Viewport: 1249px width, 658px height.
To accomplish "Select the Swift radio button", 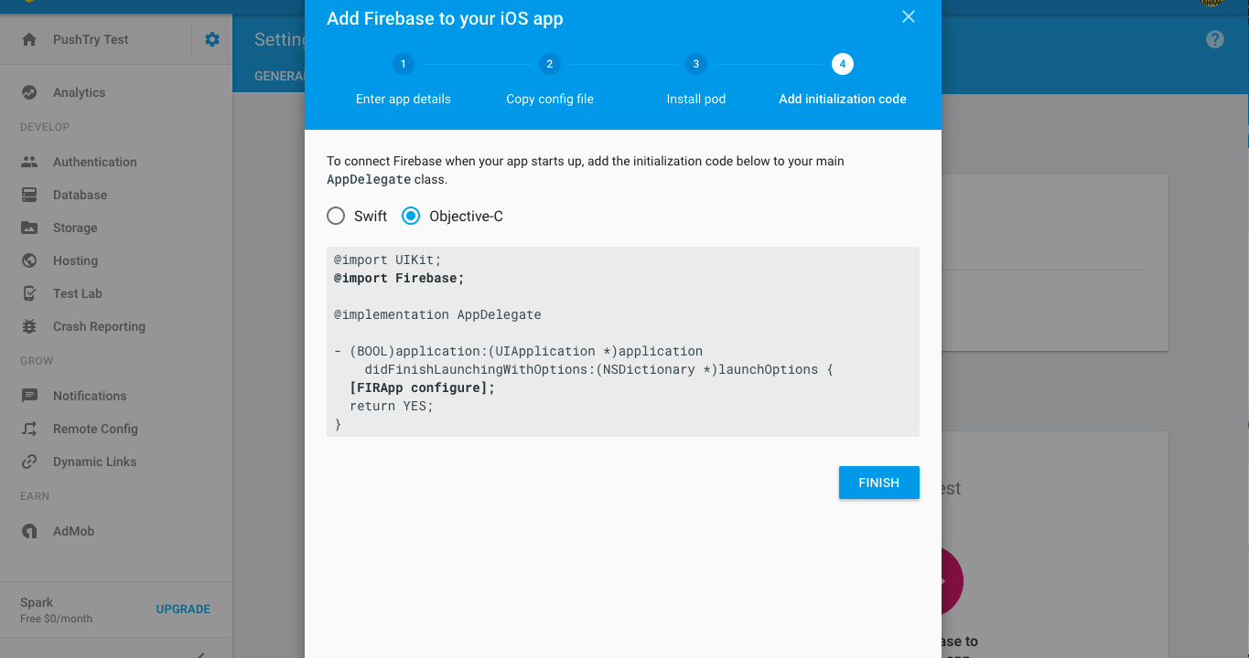I will (x=337, y=217).
